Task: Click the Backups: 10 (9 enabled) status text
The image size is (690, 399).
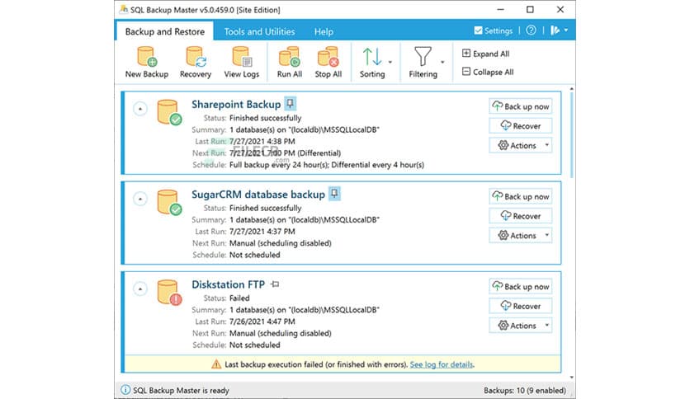Action: (525, 390)
